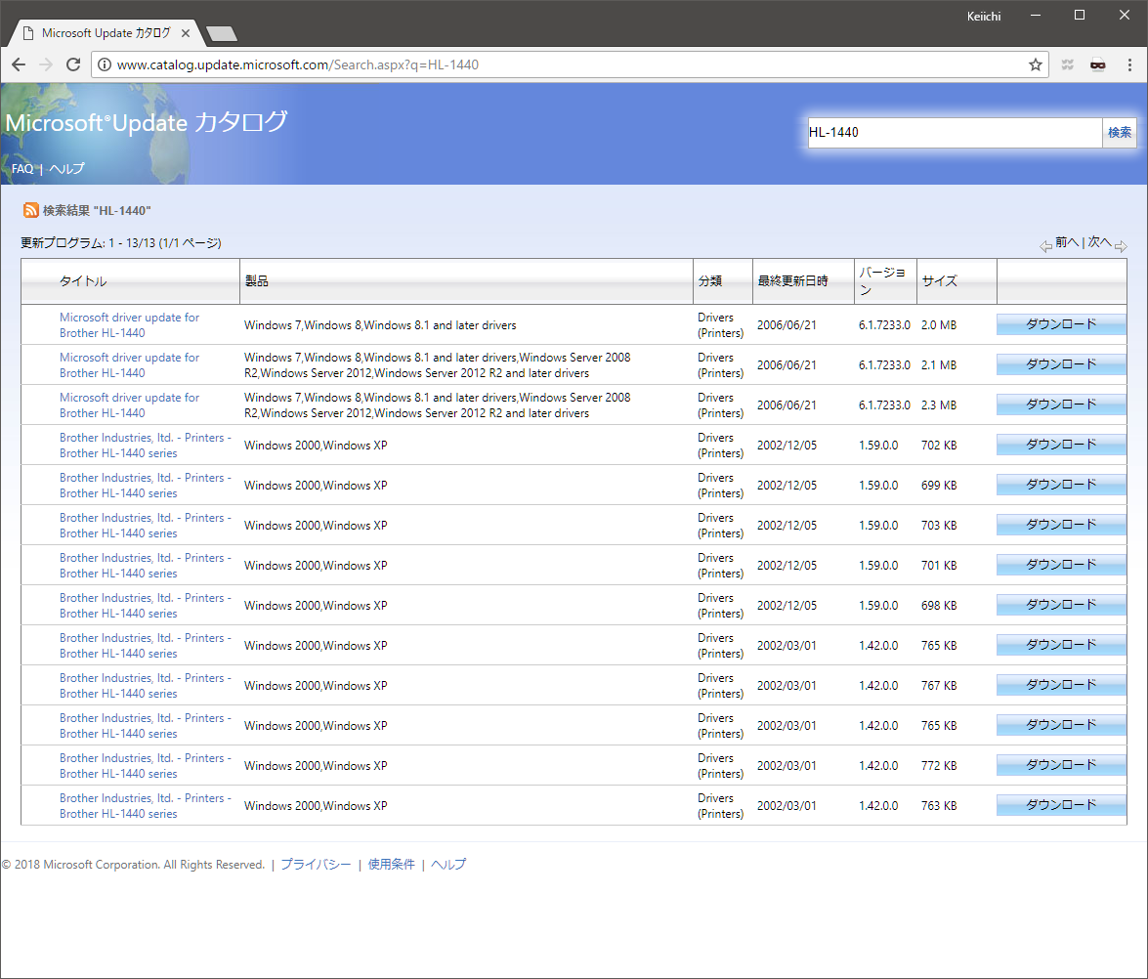
Task: Open the FAQ link in header
Action: 22,169
